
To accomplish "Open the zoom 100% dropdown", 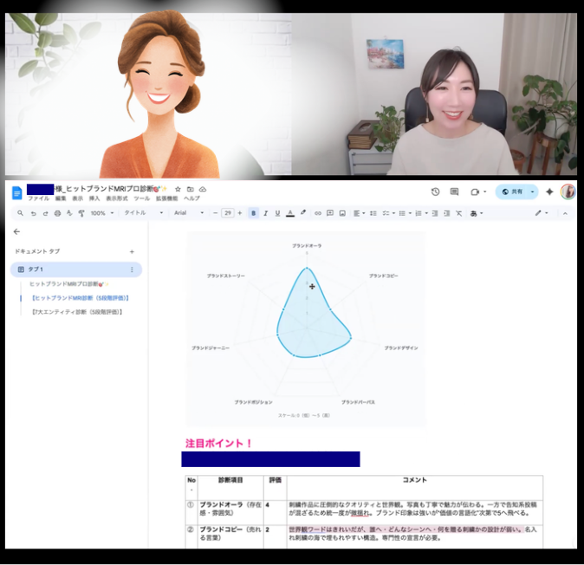I will coord(101,212).
